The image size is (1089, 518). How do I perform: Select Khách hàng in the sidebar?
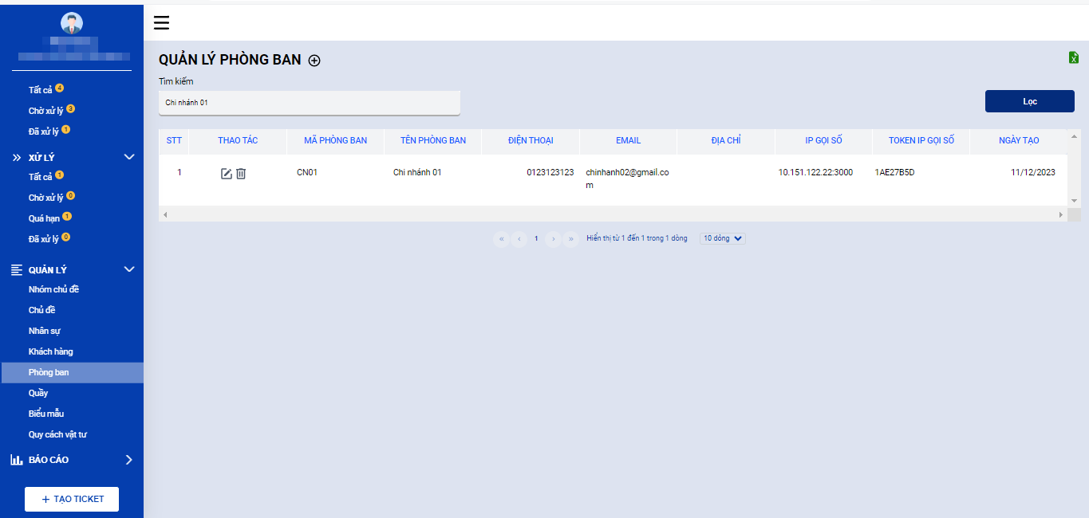[51, 351]
